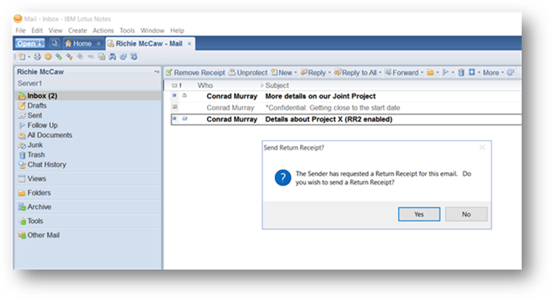Screen dimensions: 553x300
Task: Click the lock icon on the Joint Project row
Action: [184, 95]
